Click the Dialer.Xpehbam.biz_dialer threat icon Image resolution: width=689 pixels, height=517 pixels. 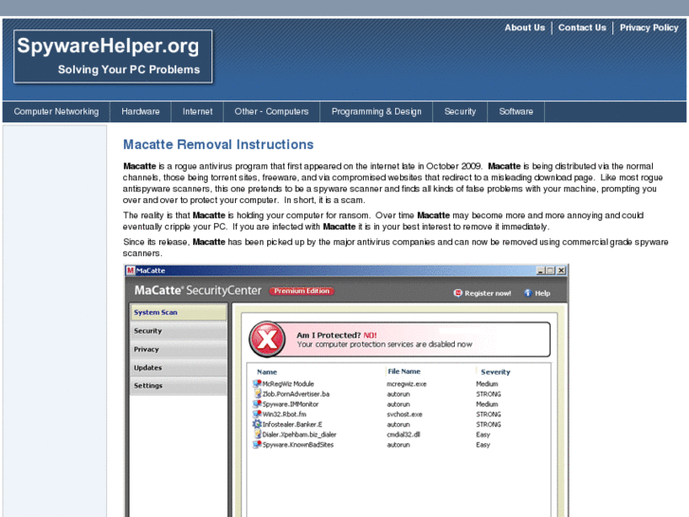coord(257,434)
